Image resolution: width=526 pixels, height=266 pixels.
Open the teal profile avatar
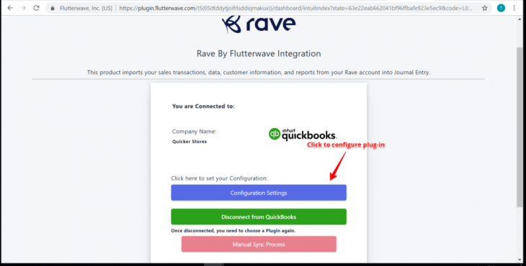(501, 8)
